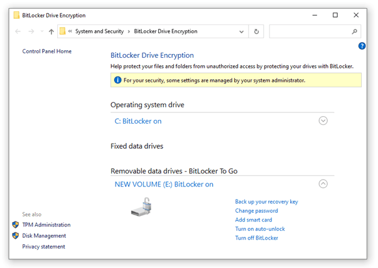The image size is (378, 268).
Task: Click Removable data drives - BitLocker To Go heading
Action: click(174, 171)
